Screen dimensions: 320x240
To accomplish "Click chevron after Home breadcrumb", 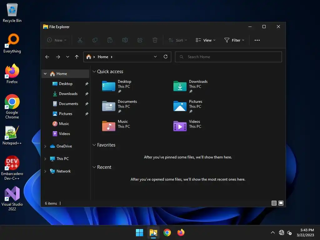I will point(112,57).
